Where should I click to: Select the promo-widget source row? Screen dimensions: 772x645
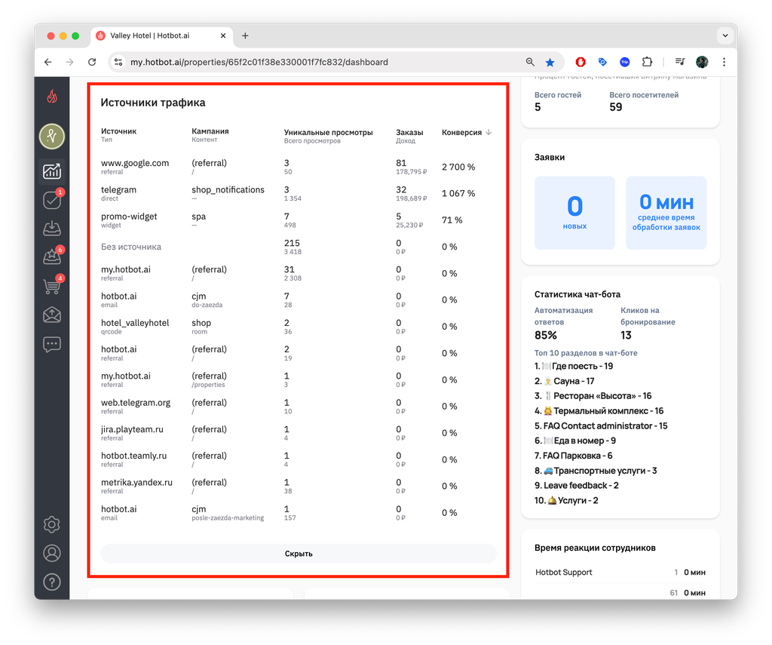(x=299, y=220)
